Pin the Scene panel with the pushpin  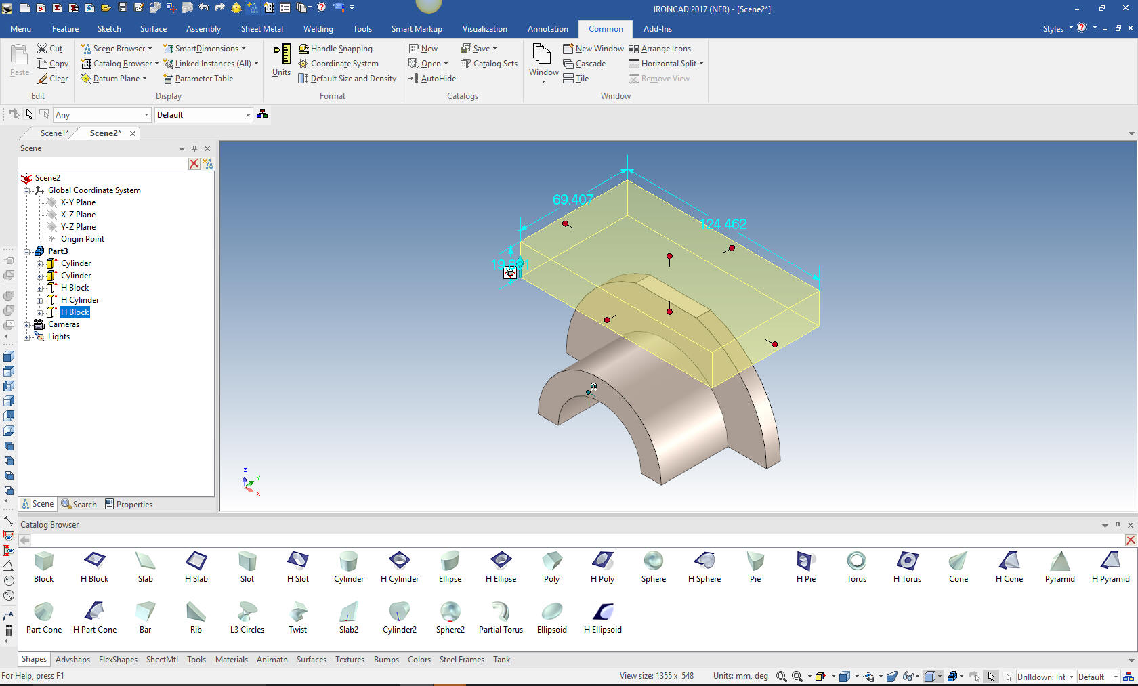194,148
